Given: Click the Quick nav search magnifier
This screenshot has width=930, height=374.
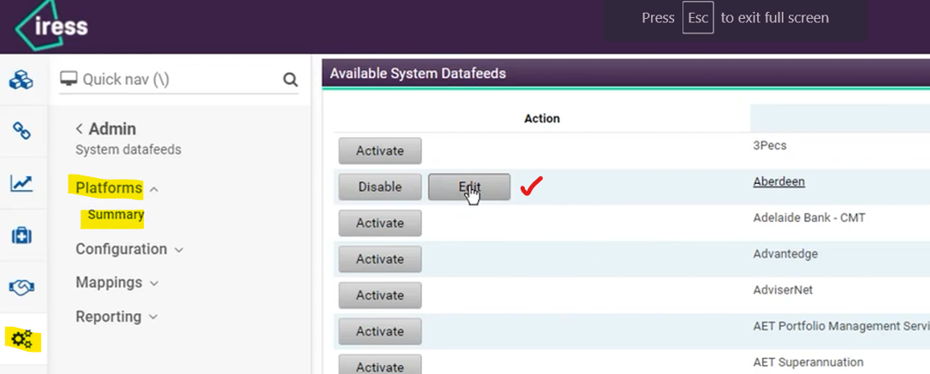Looking at the screenshot, I should 290,80.
